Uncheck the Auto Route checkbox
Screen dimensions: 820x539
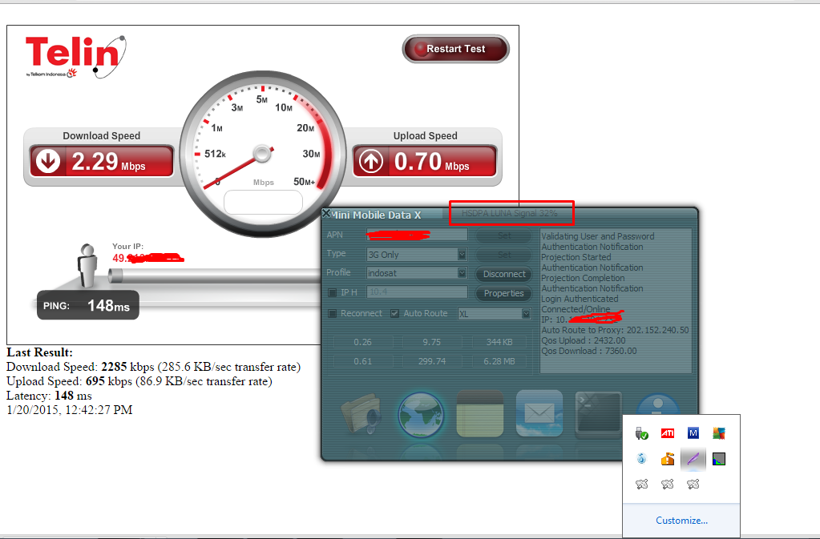click(395, 313)
